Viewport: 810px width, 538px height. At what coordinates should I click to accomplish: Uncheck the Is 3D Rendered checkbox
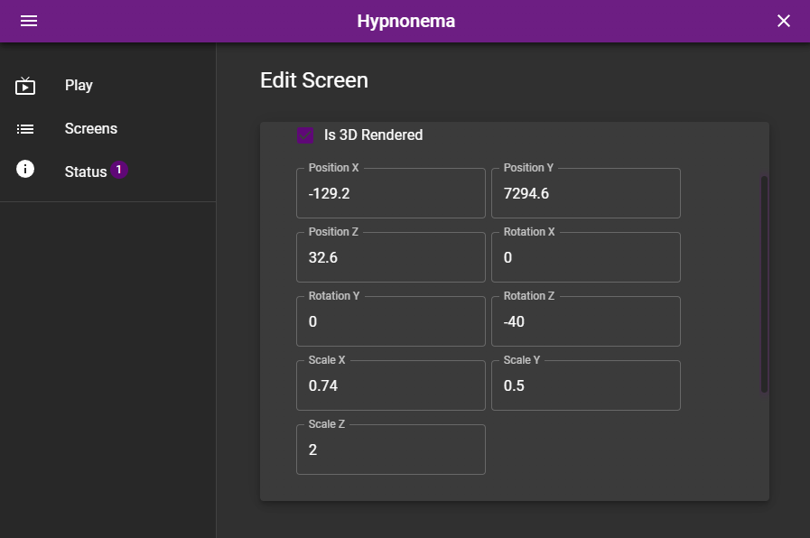point(305,135)
